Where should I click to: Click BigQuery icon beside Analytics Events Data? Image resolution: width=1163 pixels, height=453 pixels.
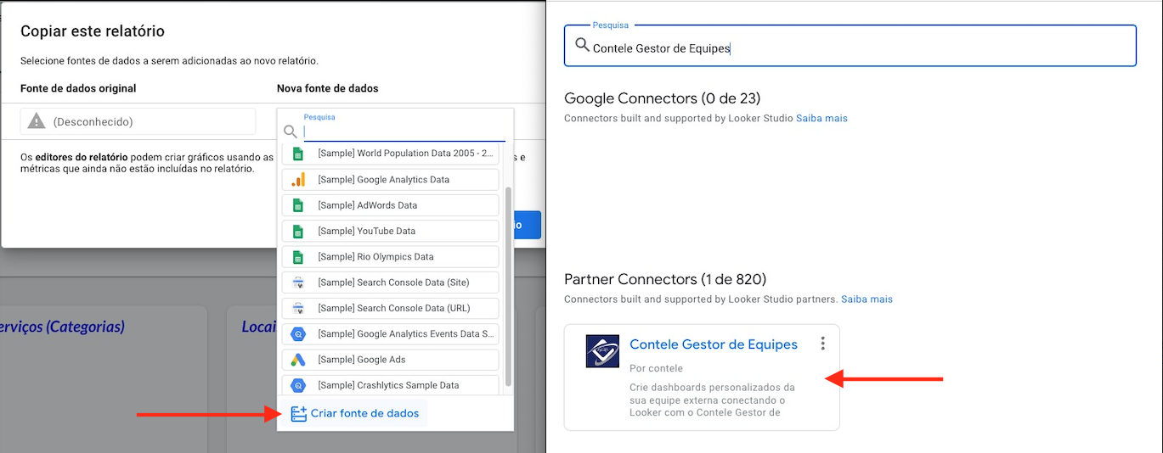coord(298,334)
